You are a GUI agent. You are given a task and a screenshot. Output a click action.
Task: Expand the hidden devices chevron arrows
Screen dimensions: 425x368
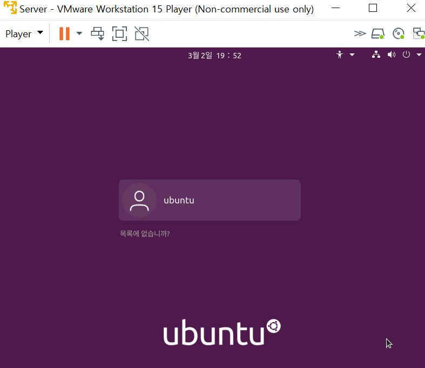[x=360, y=33]
